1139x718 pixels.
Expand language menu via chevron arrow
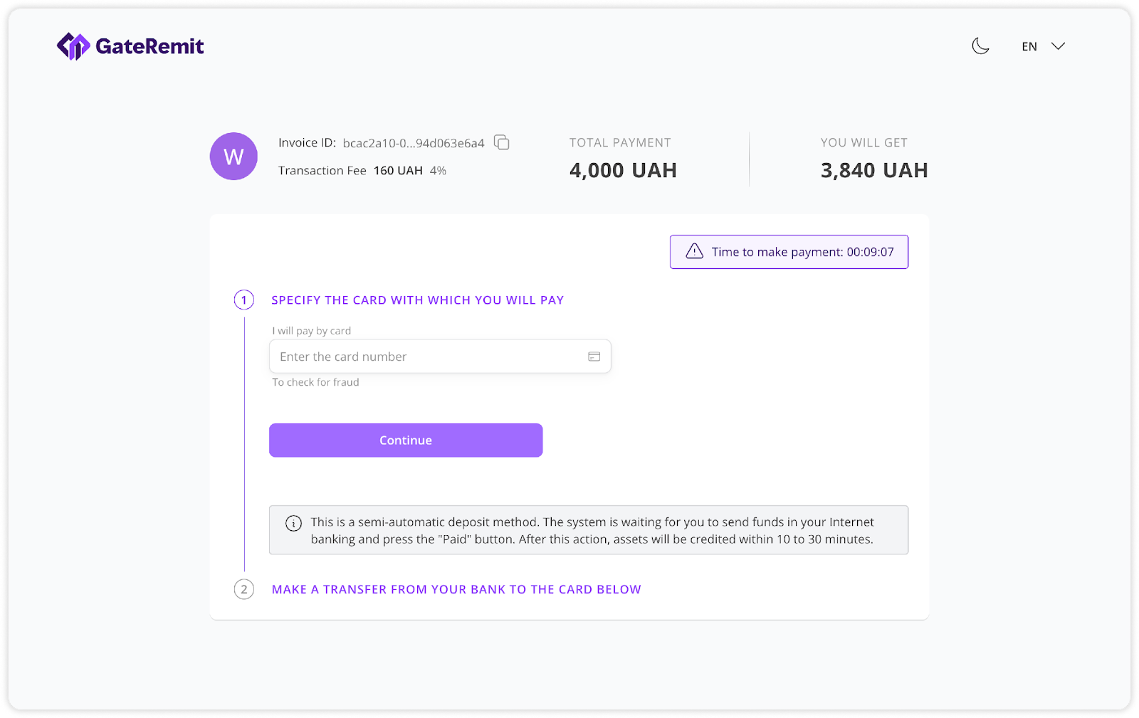(1059, 46)
